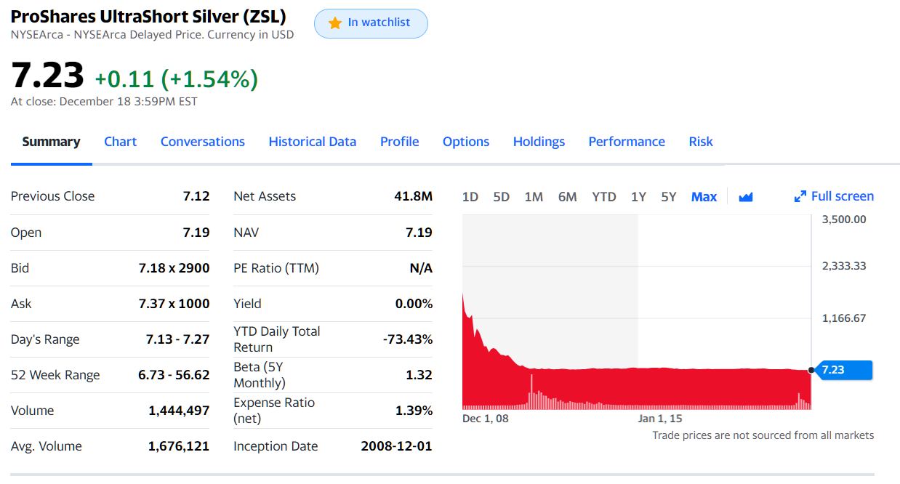Image resolution: width=900 pixels, height=484 pixels.
Task: Click the 52 Week Range value 6.73 - 56.62
Action: click(174, 375)
